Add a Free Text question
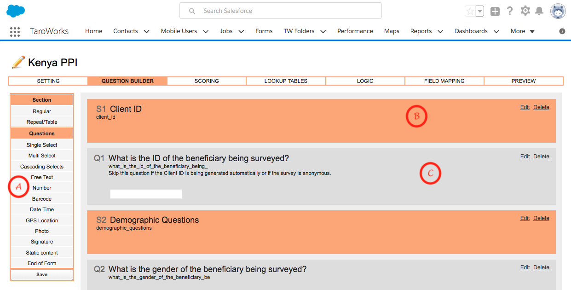Screen dimensions: 571x290 click(x=42, y=177)
